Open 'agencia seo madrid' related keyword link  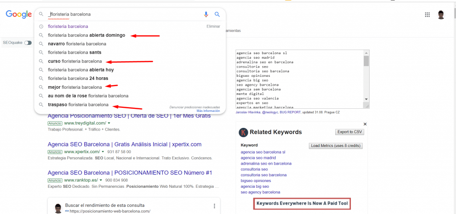pos(258,158)
